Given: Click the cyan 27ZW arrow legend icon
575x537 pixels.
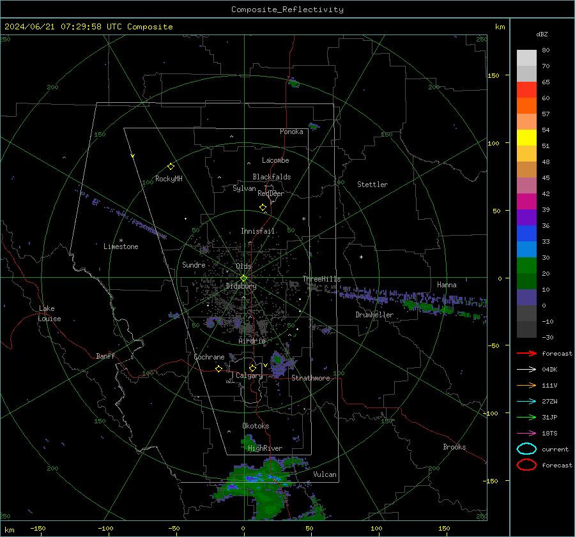Looking at the screenshot, I should (x=526, y=402).
